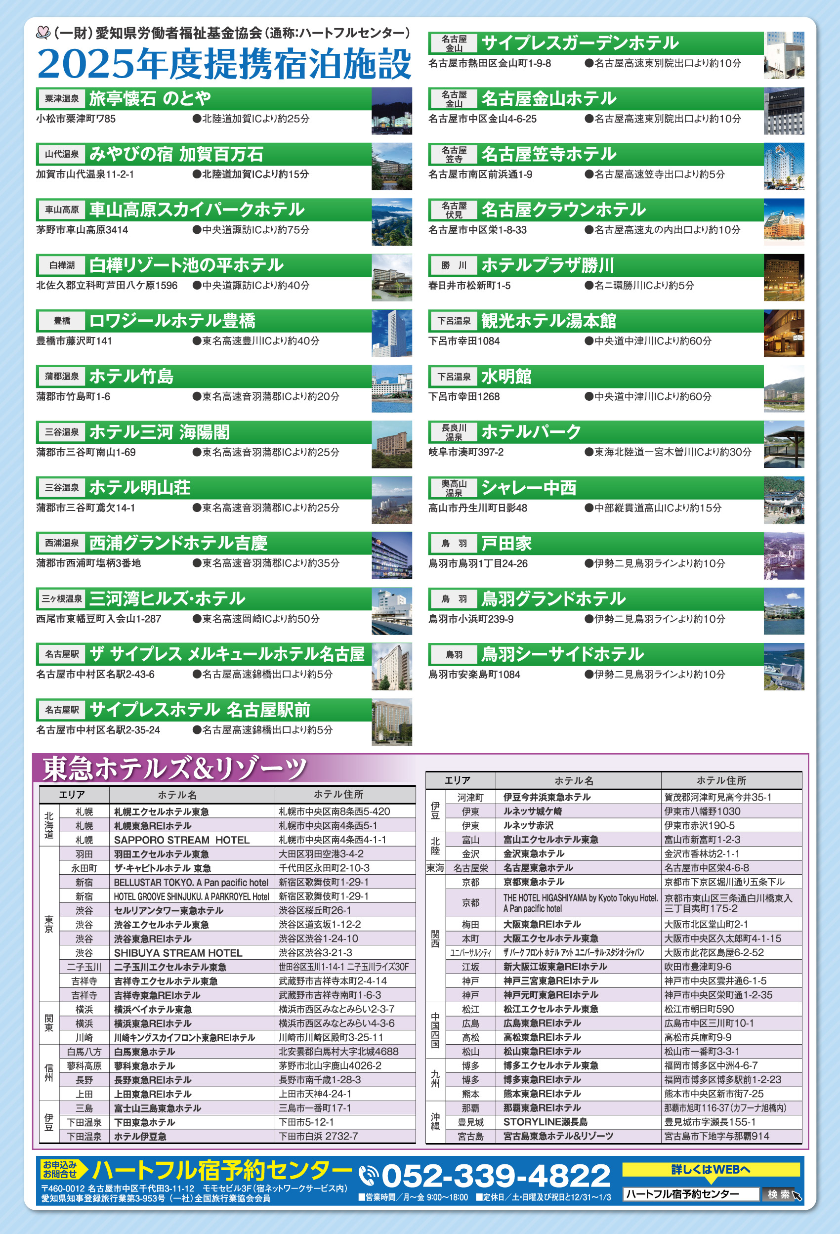Click BELLUSTAR TOKYO hotel entry
Screen dimensions: 840x1234
pyautogui.click(x=191, y=883)
